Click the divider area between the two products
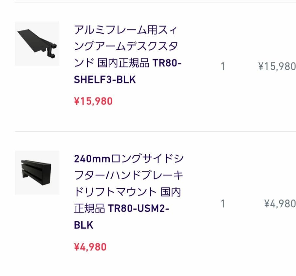This screenshot has width=296, height=276. click(147, 131)
